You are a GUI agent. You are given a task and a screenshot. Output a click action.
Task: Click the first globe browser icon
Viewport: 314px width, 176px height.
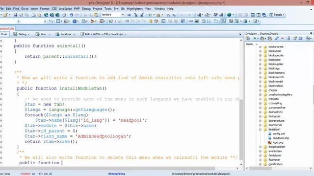(x=46, y=15)
